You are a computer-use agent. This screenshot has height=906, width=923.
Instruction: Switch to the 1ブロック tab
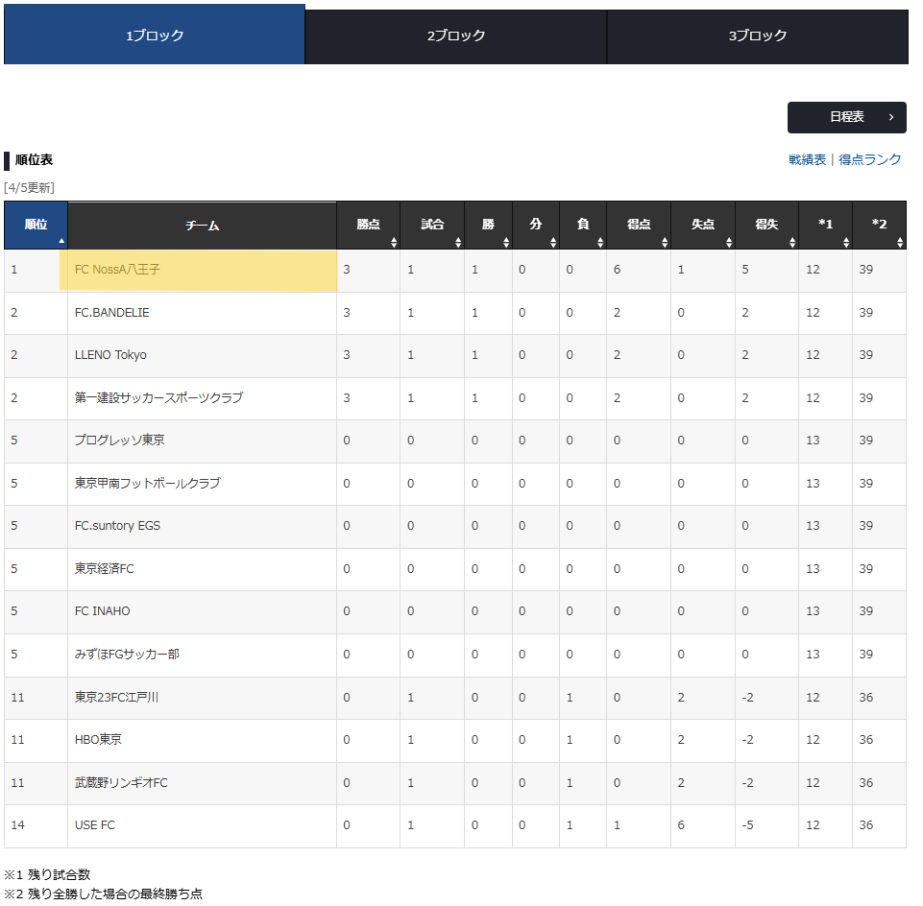(155, 36)
